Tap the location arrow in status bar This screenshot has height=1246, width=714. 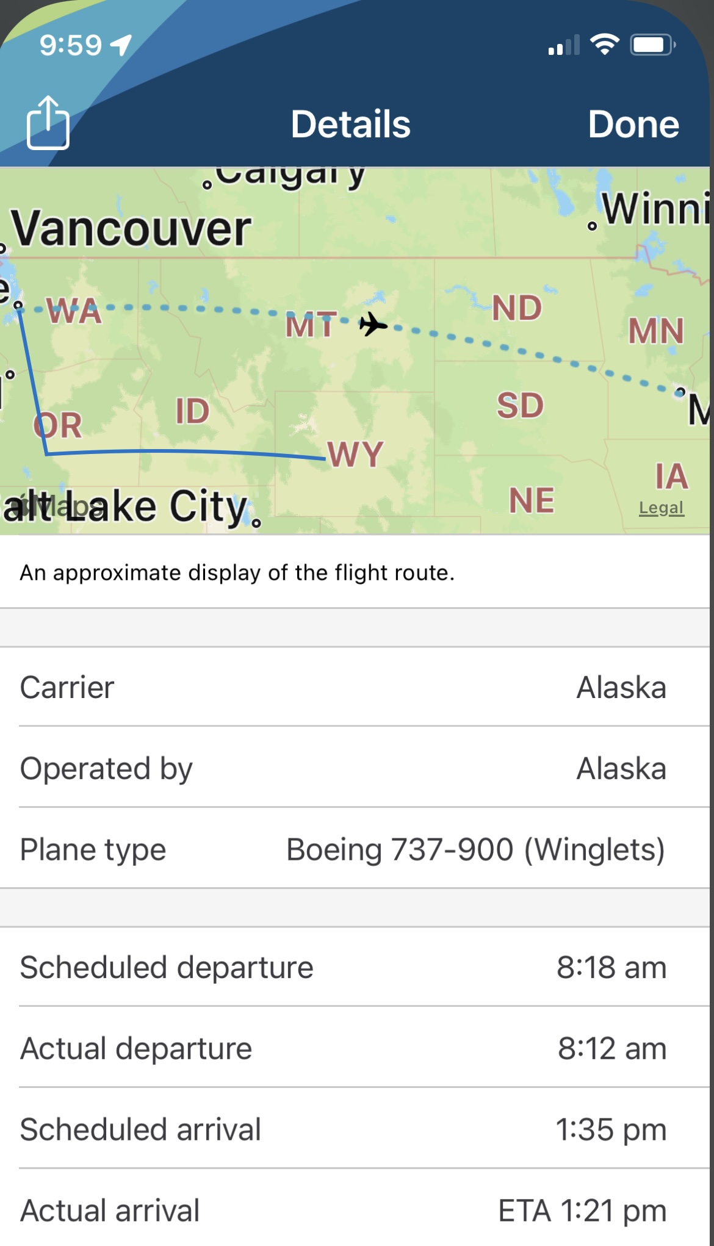pyautogui.click(x=121, y=45)
